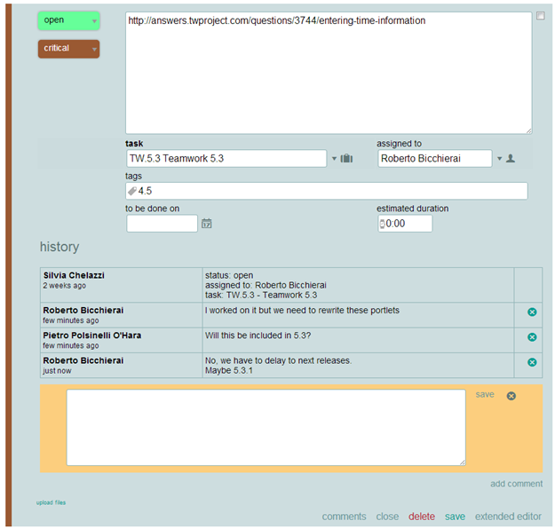This screenshot has width=555, height=529.
Task: Delete the 'Maybe 5.3.1' comment
Action: 532,362
